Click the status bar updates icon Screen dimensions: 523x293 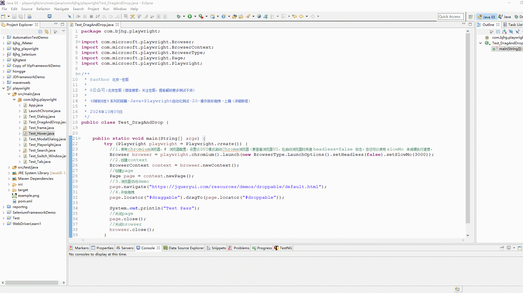457,289
